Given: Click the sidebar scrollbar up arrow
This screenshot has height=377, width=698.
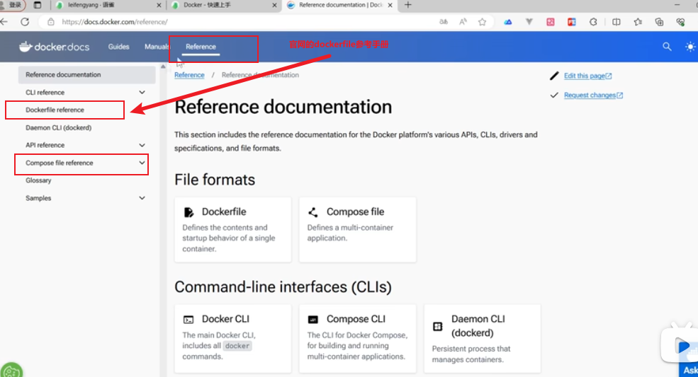Looking at the screenshot, I should (163, 66).
